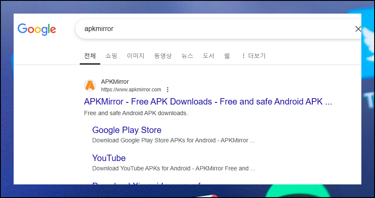Open the three-dot menu beside apkmirror.com URL
The image size is (375, 198).
(168, 90)
